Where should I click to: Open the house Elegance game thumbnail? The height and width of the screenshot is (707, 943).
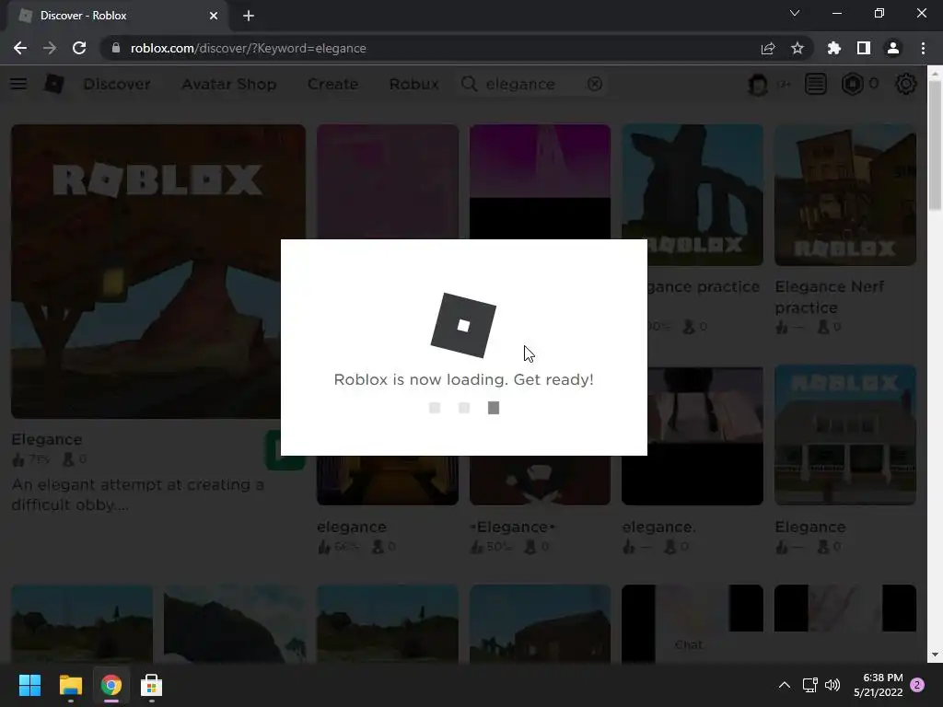tap(845, 435)
